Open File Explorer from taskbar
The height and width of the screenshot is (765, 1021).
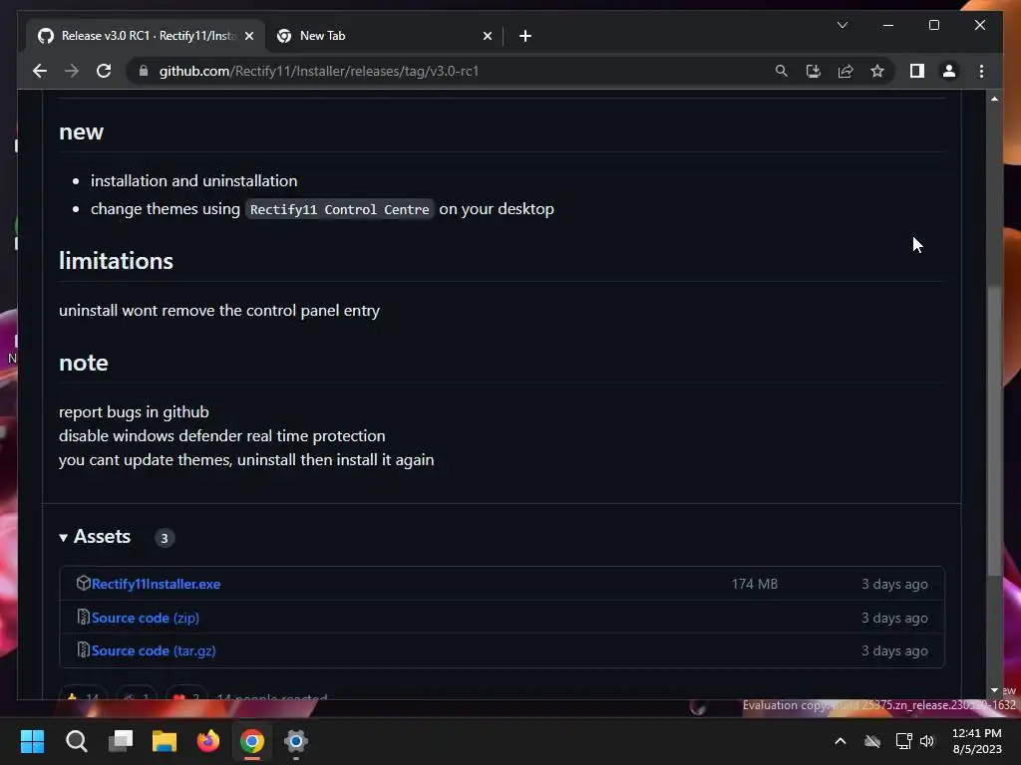click(165, 741)
